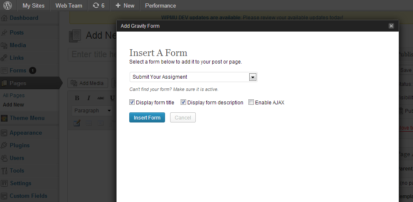Image resolution: width=413 pixels, height=202 pixels.
Task: Toggle Strikethrough ABC editor button
Action: (x=101, y=98)
